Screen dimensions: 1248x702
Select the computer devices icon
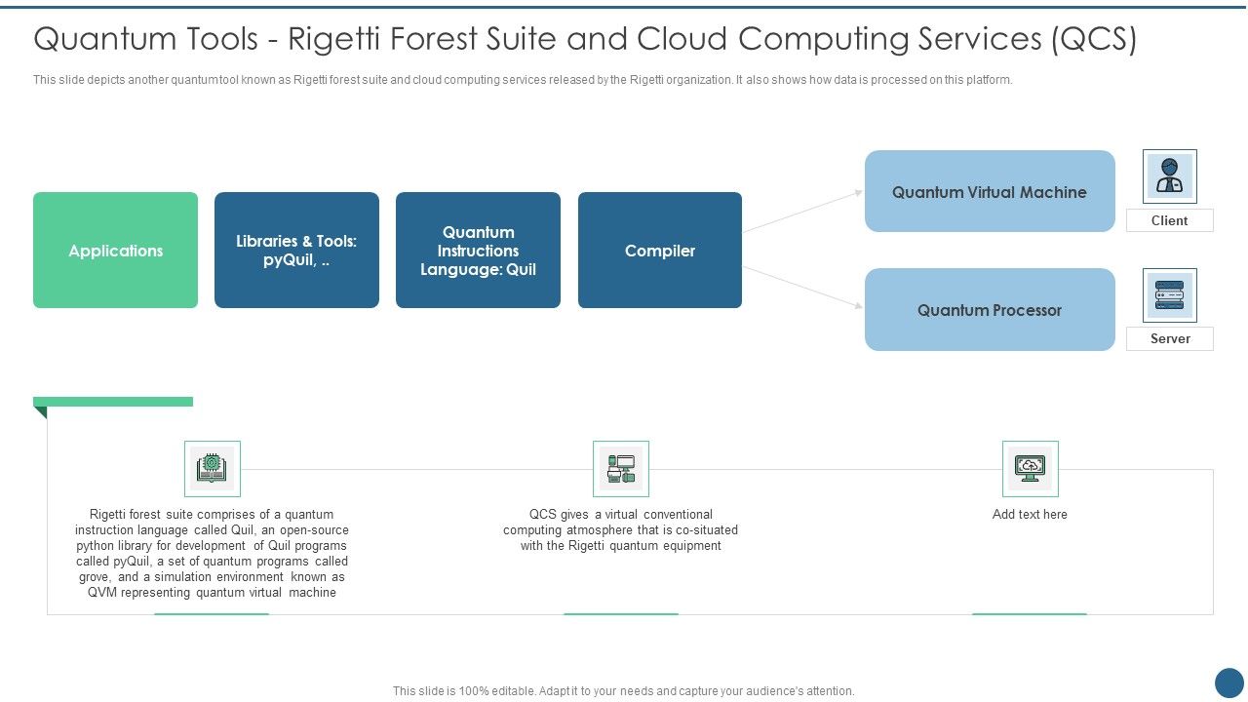[x=621, y=469]
